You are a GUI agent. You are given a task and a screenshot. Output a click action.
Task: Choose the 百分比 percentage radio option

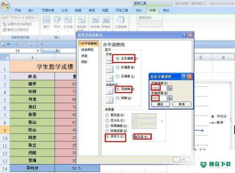(x=107, y=120)
